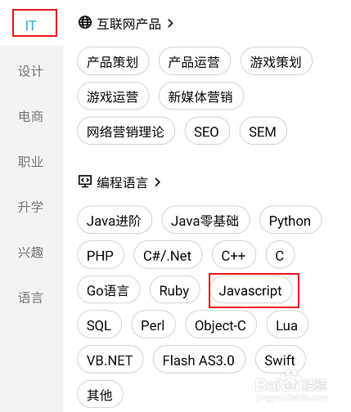Pick the Perl tag
Viewport: 351px width, 412px height.
(154, 325)
